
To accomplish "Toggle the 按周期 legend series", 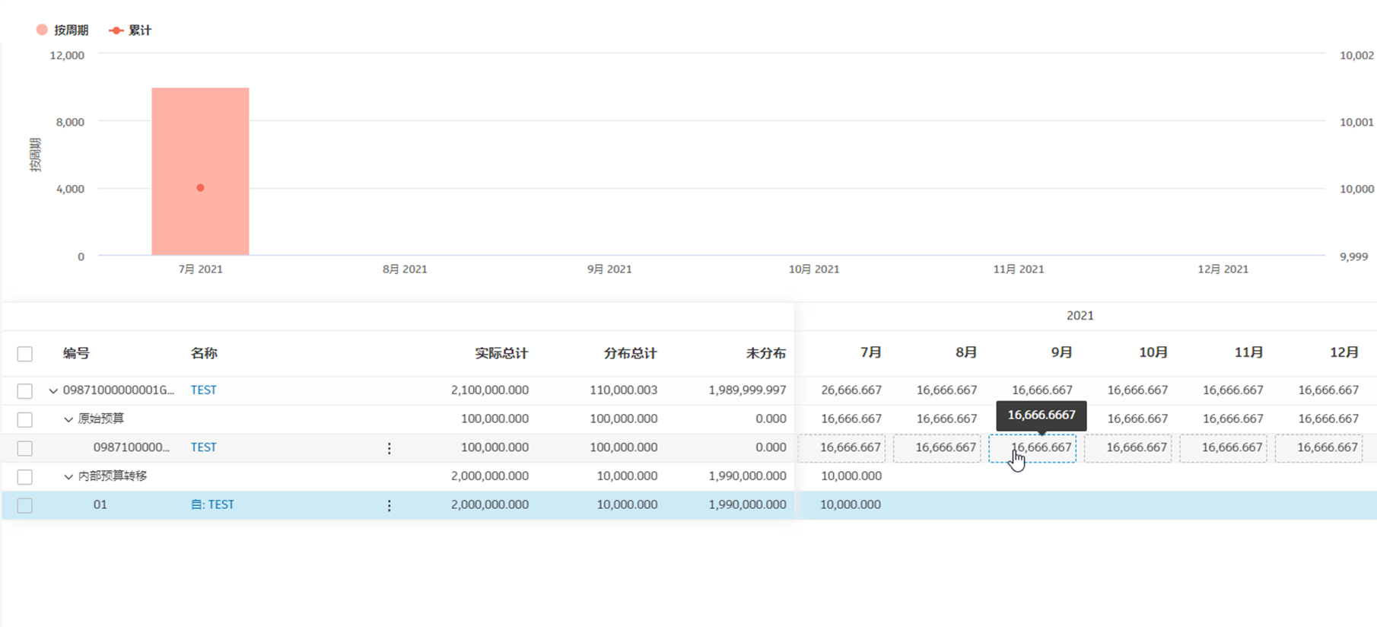I will [62, 30].
